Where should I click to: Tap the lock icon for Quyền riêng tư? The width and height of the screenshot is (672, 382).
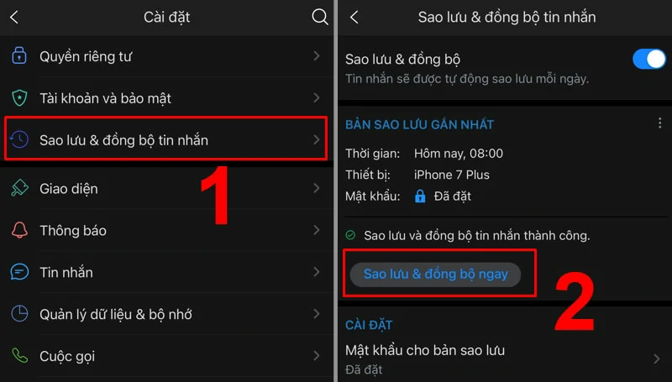[x=18, y=55]
